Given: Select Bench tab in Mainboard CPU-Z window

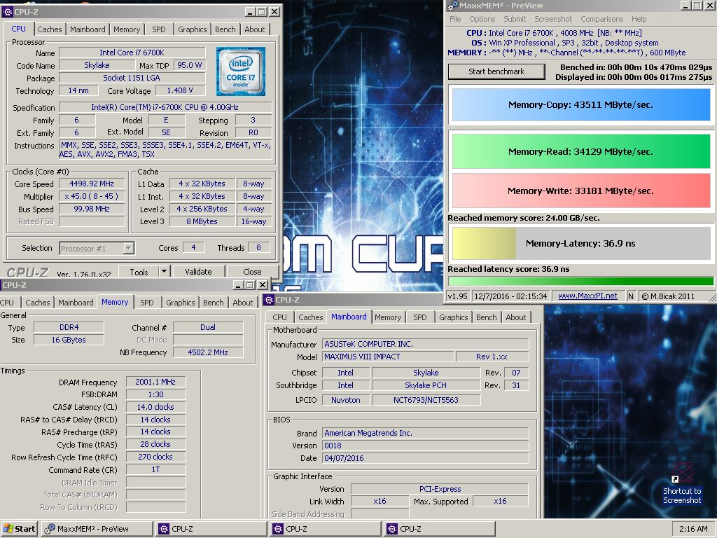Looking at the screenshot, I should (486, 317).
